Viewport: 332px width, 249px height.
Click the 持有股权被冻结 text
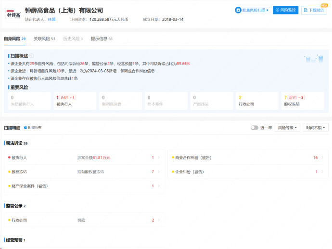click(x=90, y=172)
